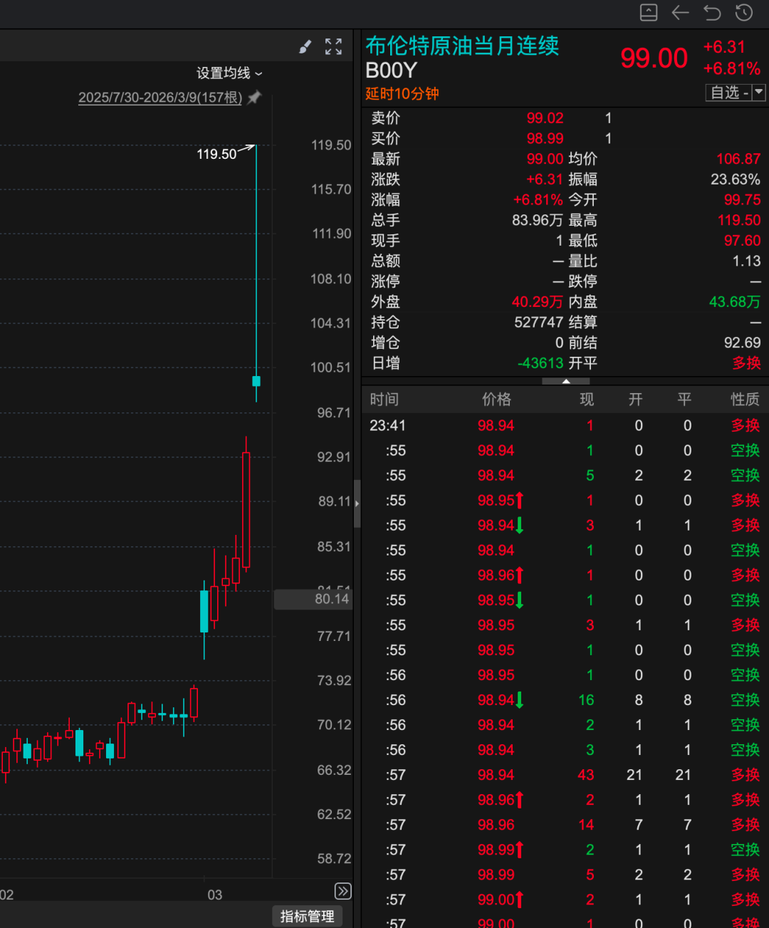Open history with the clock icon

pyautogui.click(x=744, y=12)
